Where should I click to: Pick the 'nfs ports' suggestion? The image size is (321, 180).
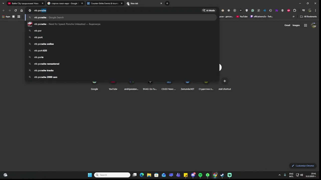(121, 57)
